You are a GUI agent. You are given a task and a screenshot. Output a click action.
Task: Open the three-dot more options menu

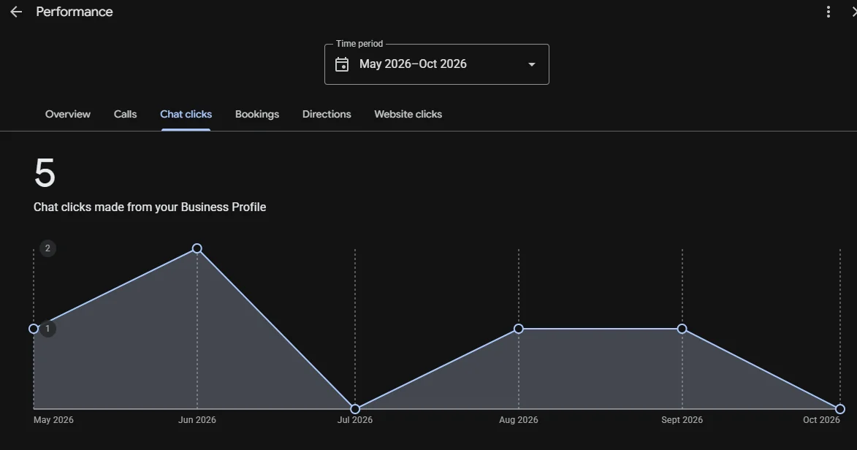tap(829, 12)
